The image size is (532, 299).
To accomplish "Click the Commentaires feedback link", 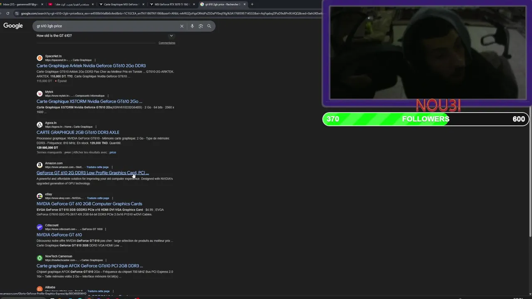I will 167,43.
